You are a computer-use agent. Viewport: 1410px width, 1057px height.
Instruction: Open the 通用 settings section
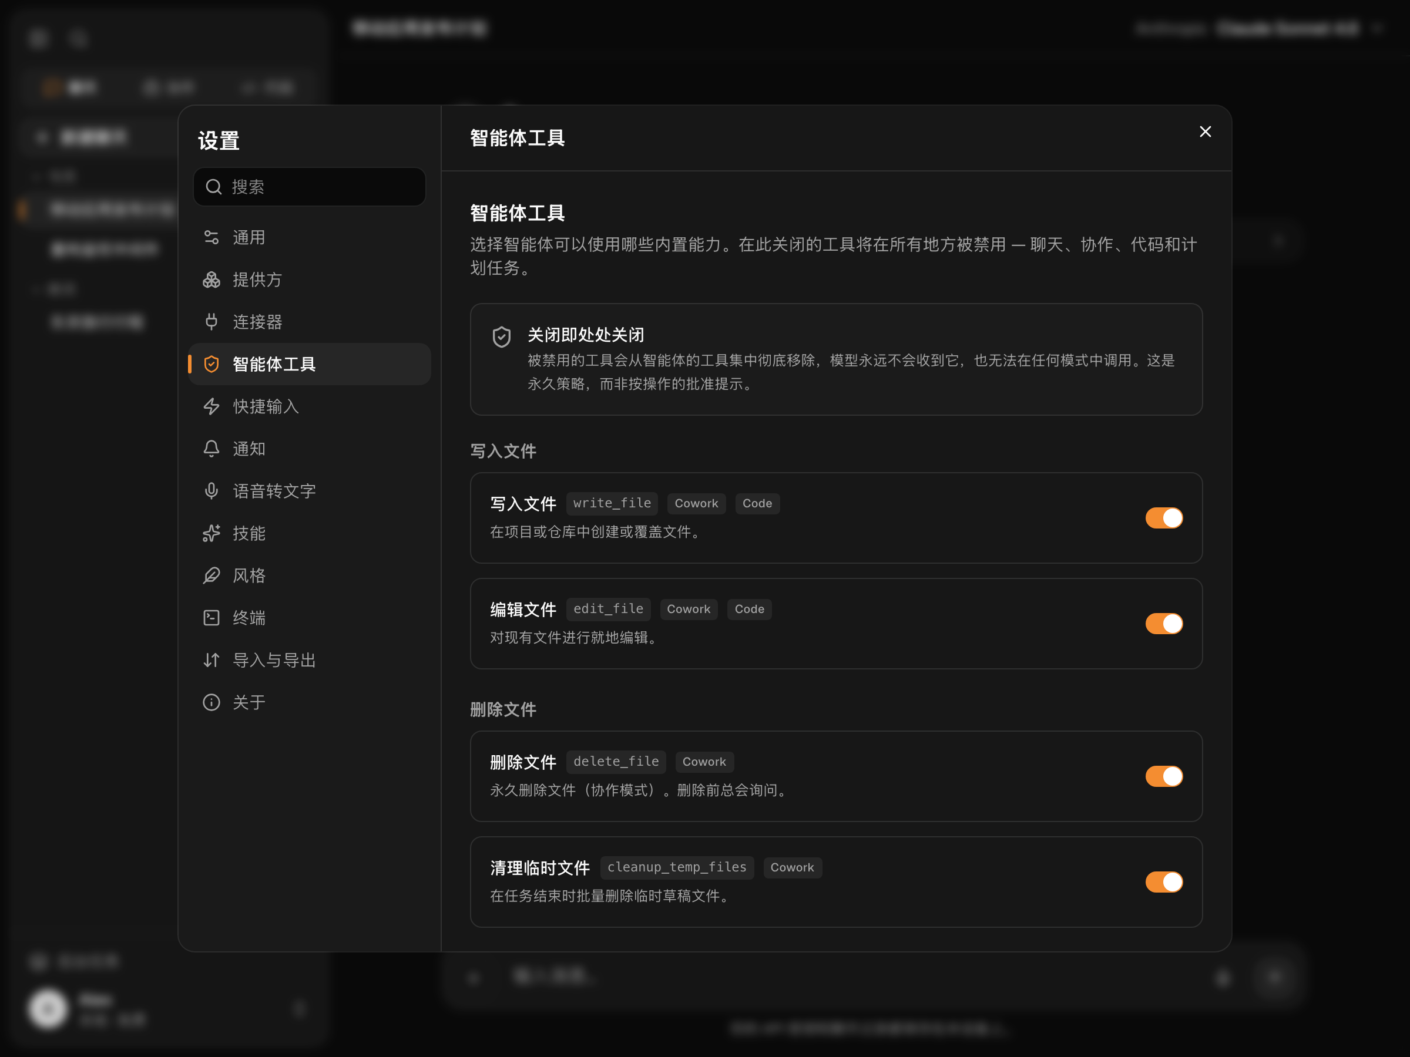point(309,238)
